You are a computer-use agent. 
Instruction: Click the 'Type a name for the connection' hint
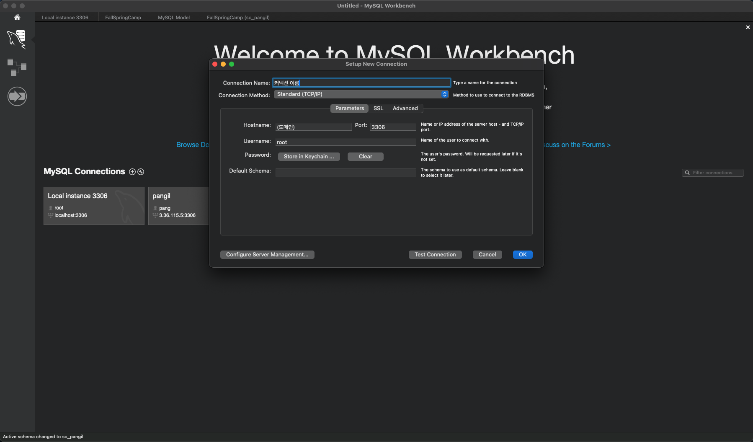(x=485, y=83)
